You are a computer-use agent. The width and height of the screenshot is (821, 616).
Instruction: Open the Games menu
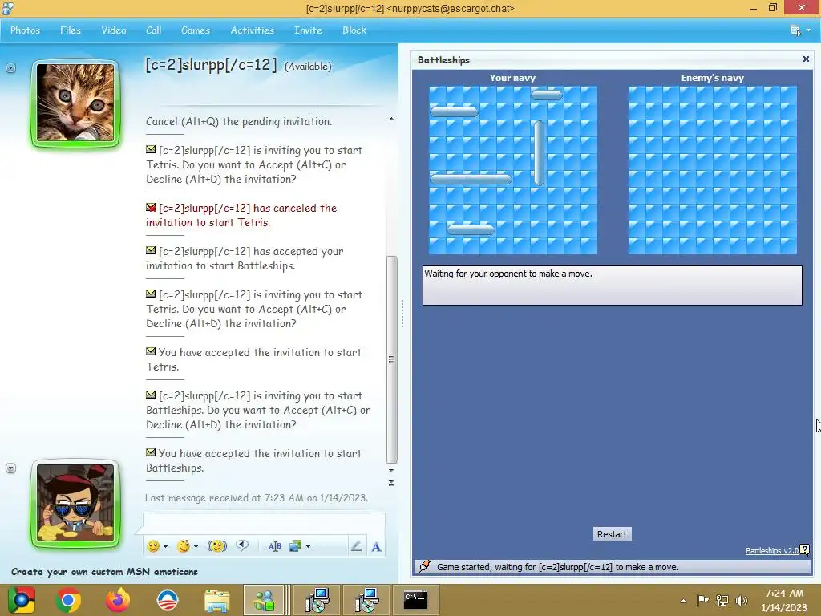click(196, 30)
